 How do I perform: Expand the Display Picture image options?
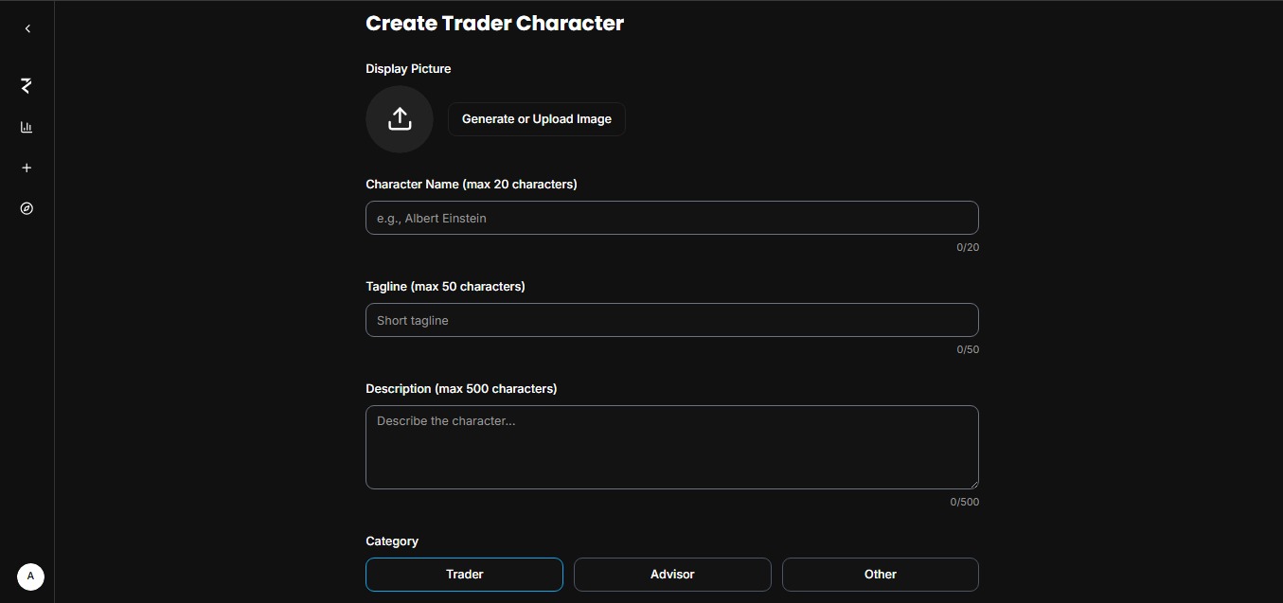coord(536,118)
